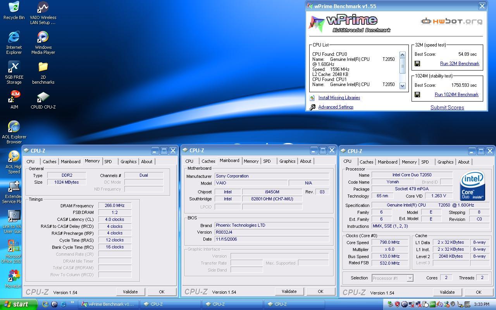The width and height of the screenshot is (496, 310).
Task: Click the DRAM Frequency value 266.0 MHz
Action: [x=115, y=205]
